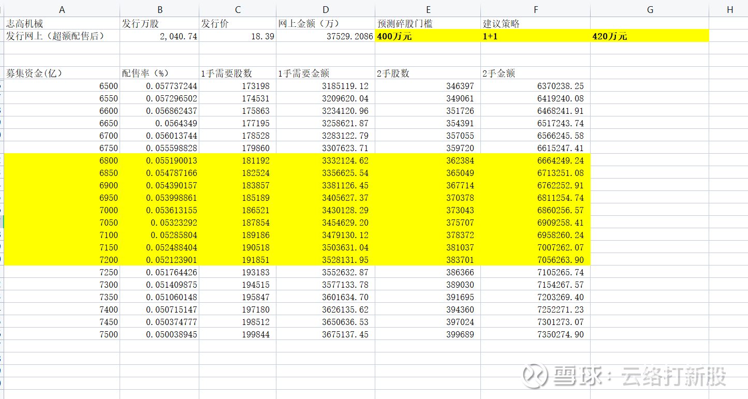Viewport: 748px width, 399px height.
Task: Select the highlighted 7056263.90 cell
Action: coord(536,260)
